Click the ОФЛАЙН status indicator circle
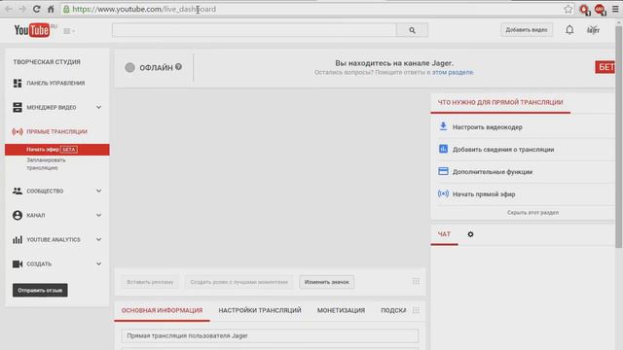 [129, 67]
